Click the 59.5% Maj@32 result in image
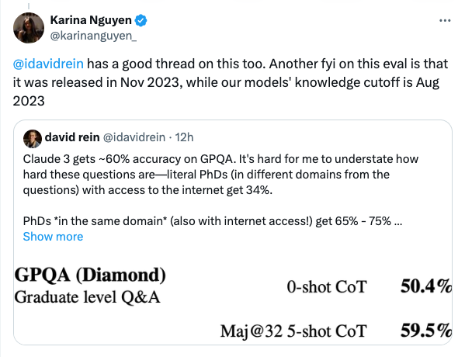The image size is (465, 357). coord(426,331)
